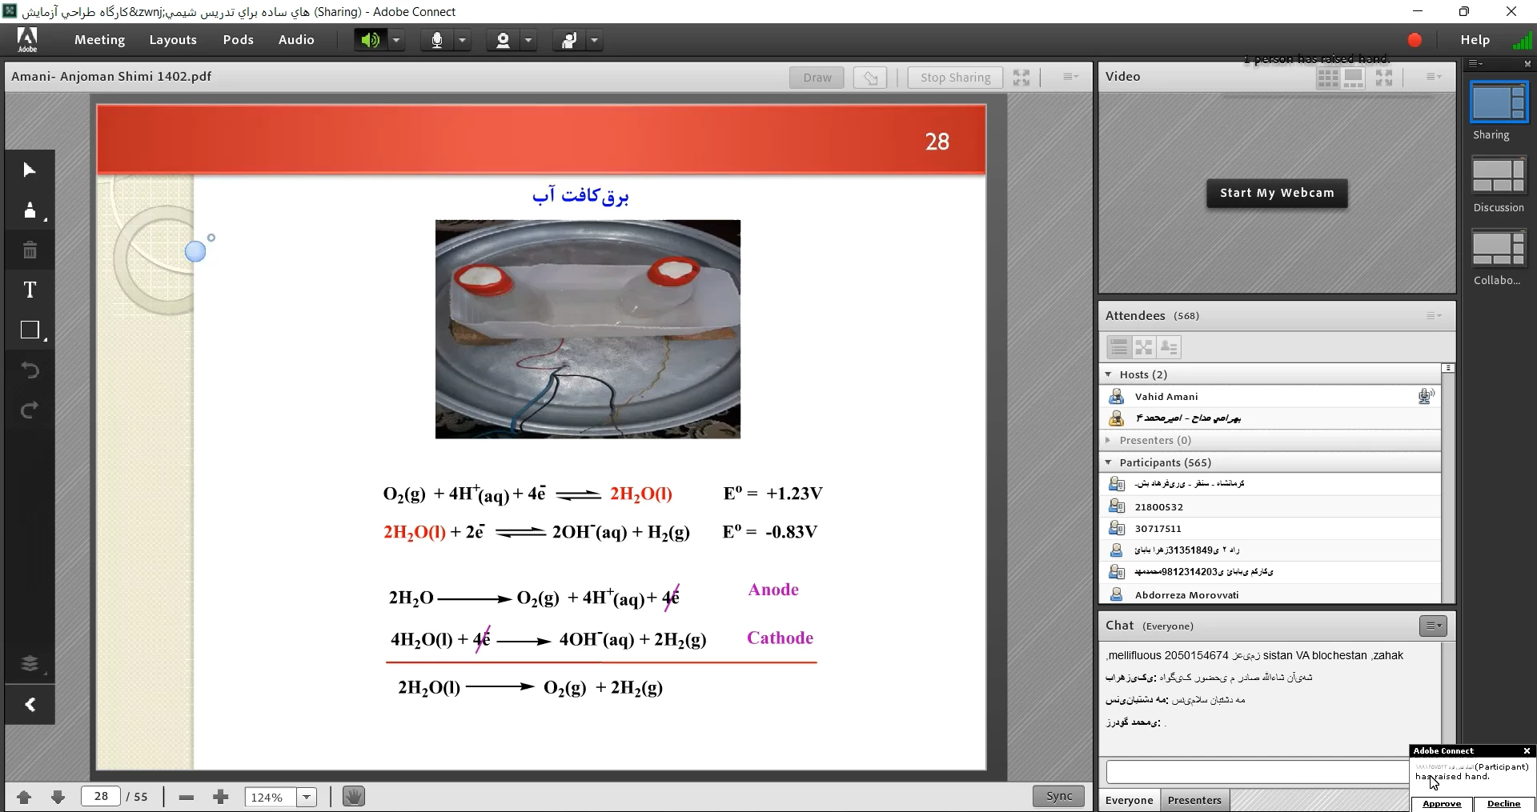The width and height of the screenshot is (1537, 812).
Task: Open the zoom percentage dropdown
Action: pos(307,797)
